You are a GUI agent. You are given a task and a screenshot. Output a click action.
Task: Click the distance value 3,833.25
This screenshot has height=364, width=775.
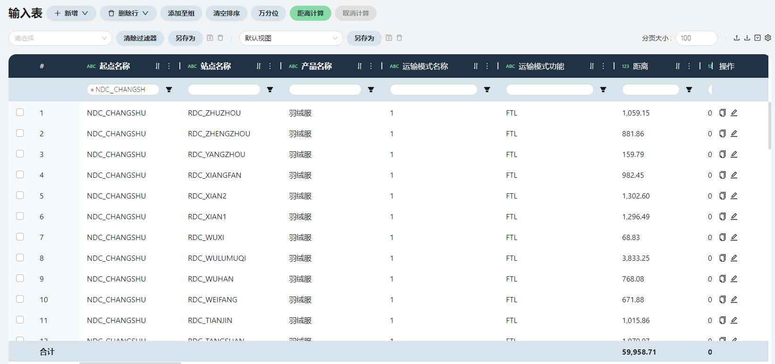[636, 258]
